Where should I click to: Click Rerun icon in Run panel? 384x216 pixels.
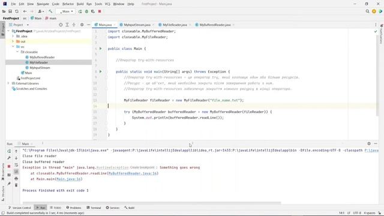[9, 151]
